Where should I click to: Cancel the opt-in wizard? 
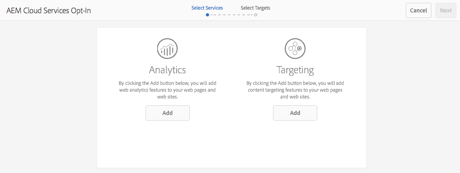418,10
